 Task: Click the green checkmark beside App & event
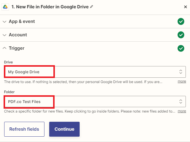(181, 21)
